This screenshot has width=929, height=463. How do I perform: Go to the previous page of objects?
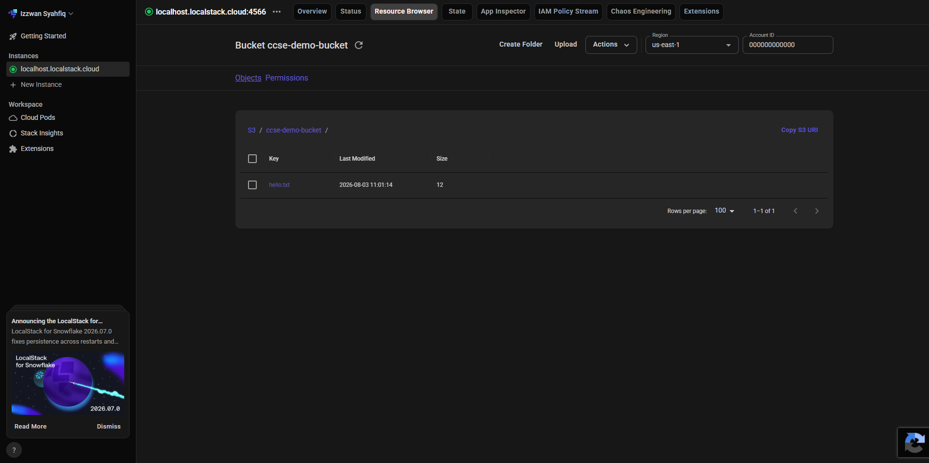[796, 211]
